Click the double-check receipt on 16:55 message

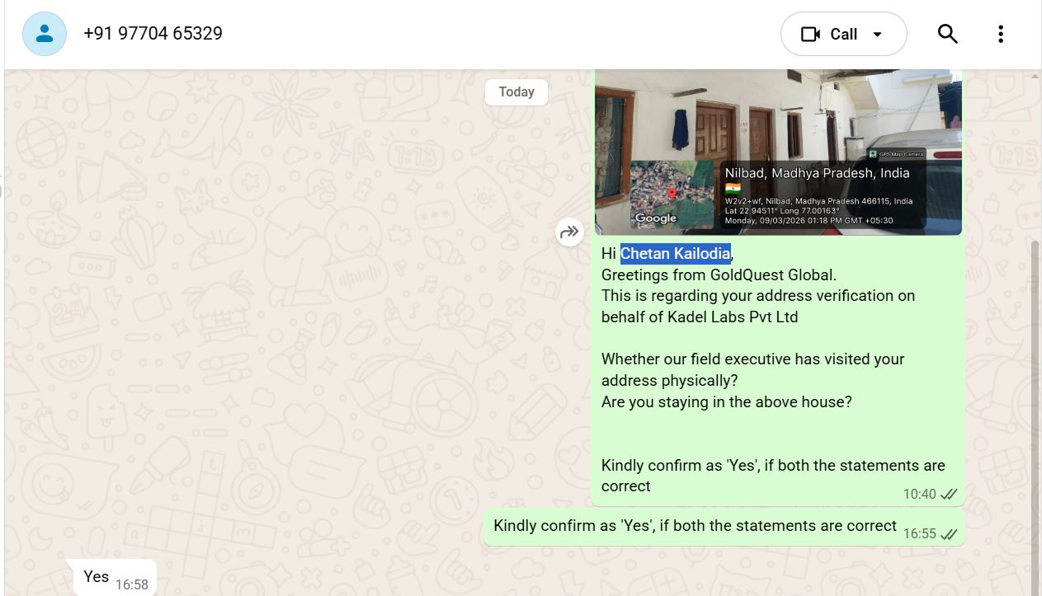click(x=949, y=534)
